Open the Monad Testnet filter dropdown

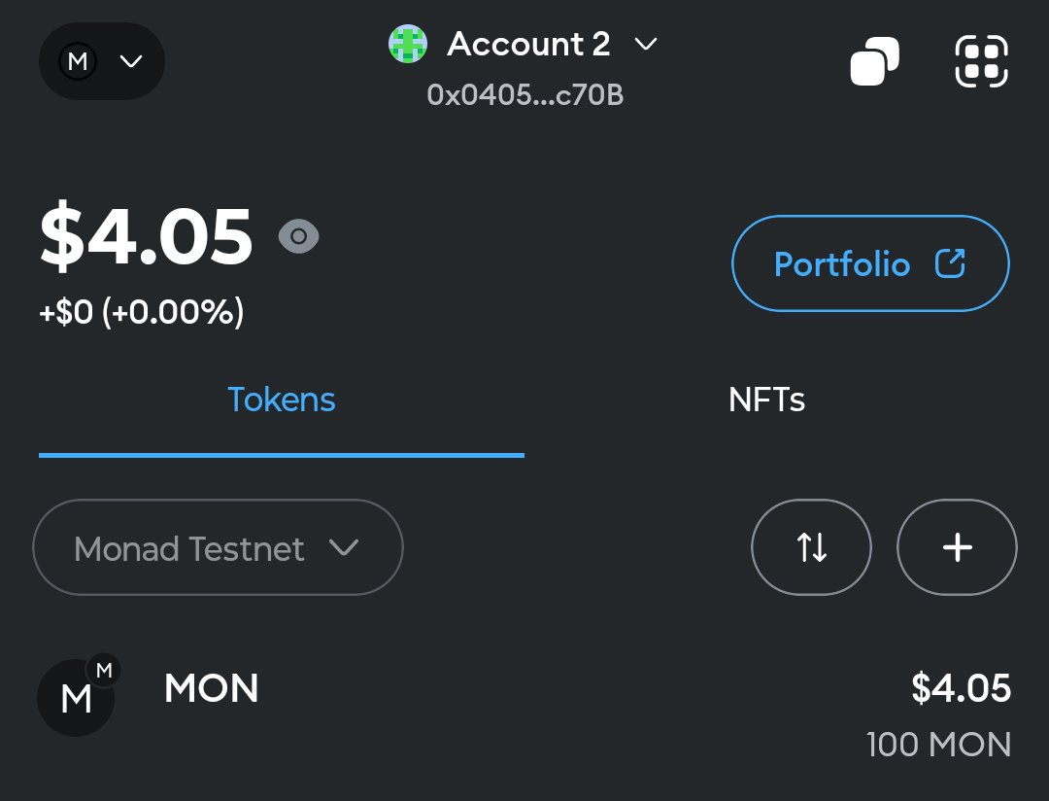[219, 547]
